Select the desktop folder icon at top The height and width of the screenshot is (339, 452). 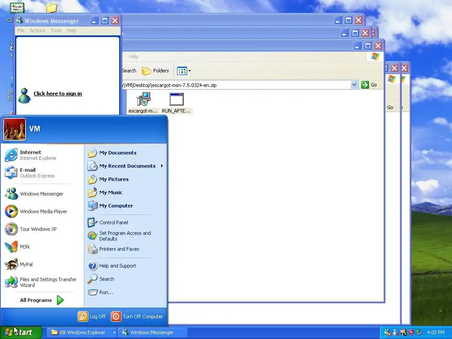[x=52, y=8]
